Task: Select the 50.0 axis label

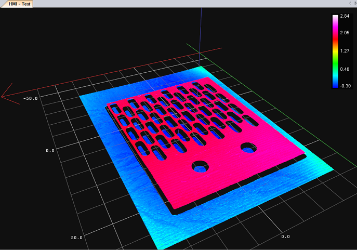Action: (76, 238)
